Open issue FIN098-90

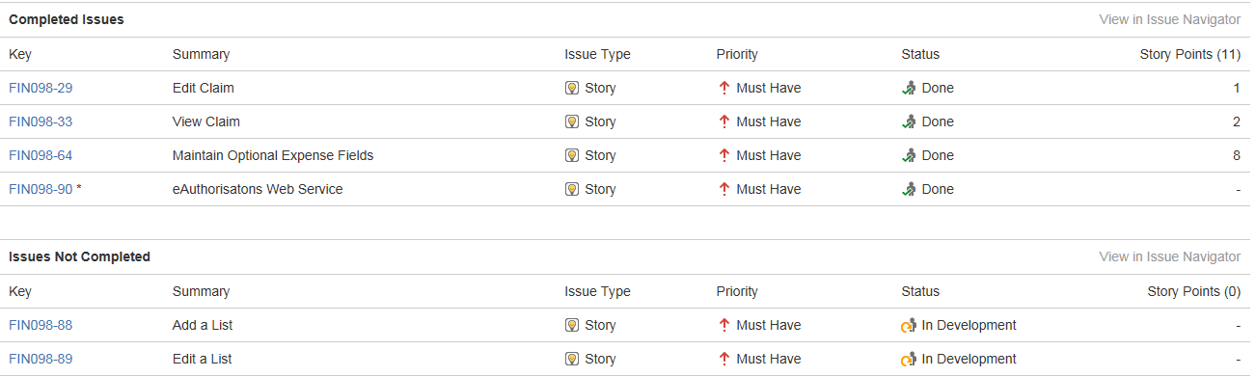coord(41,189)
